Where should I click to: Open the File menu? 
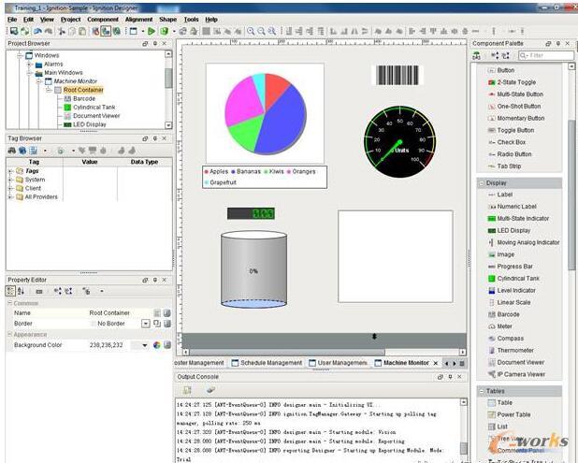12,20
